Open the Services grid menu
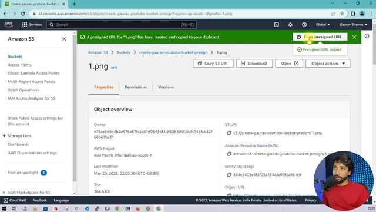This screenshot has width=376, height=212. coord(32,25)
